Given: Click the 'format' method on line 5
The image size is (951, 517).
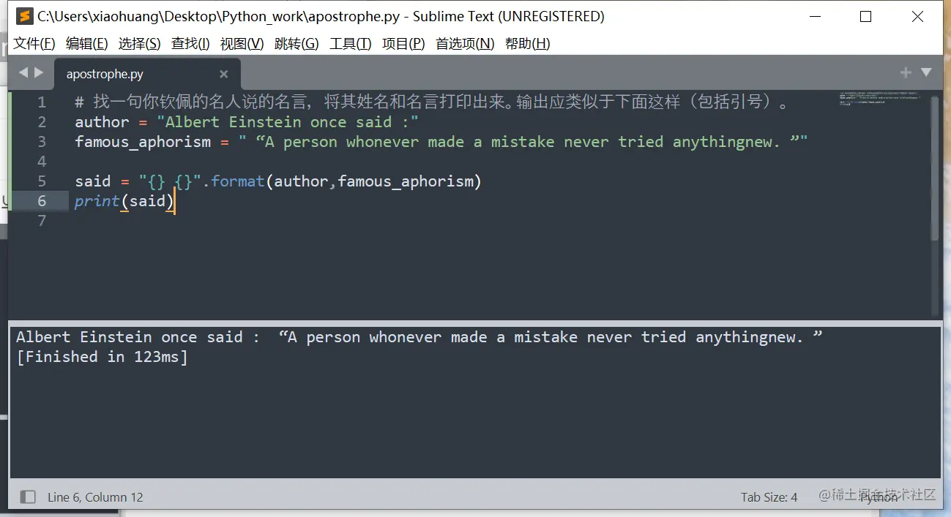Looking at the screenshot, I should (x=237, y=181).
